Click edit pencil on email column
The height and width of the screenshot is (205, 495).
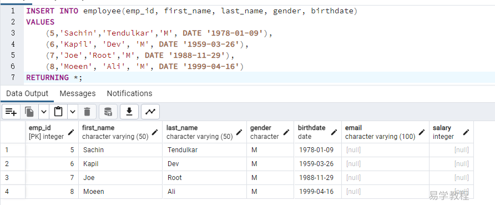[422, 132]
